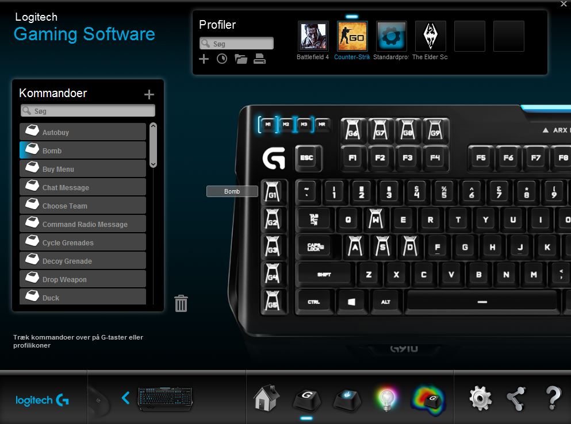
Task: Toggle the M2 mode key
Action: (x=286, y=125)
